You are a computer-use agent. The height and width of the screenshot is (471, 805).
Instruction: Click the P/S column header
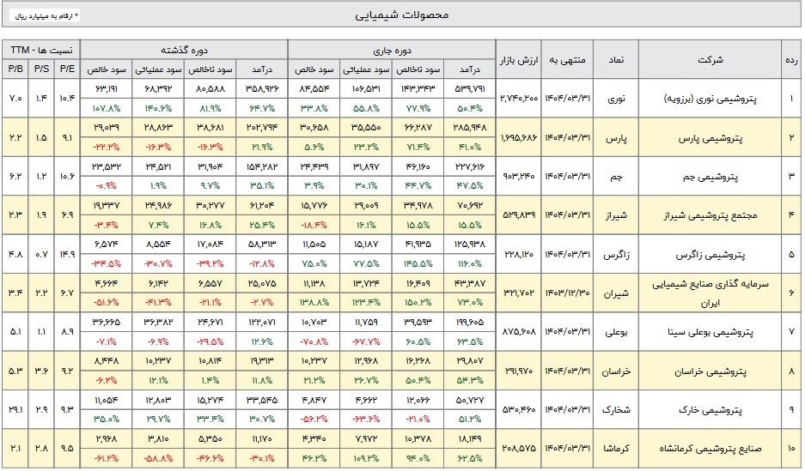pos(42,69)
